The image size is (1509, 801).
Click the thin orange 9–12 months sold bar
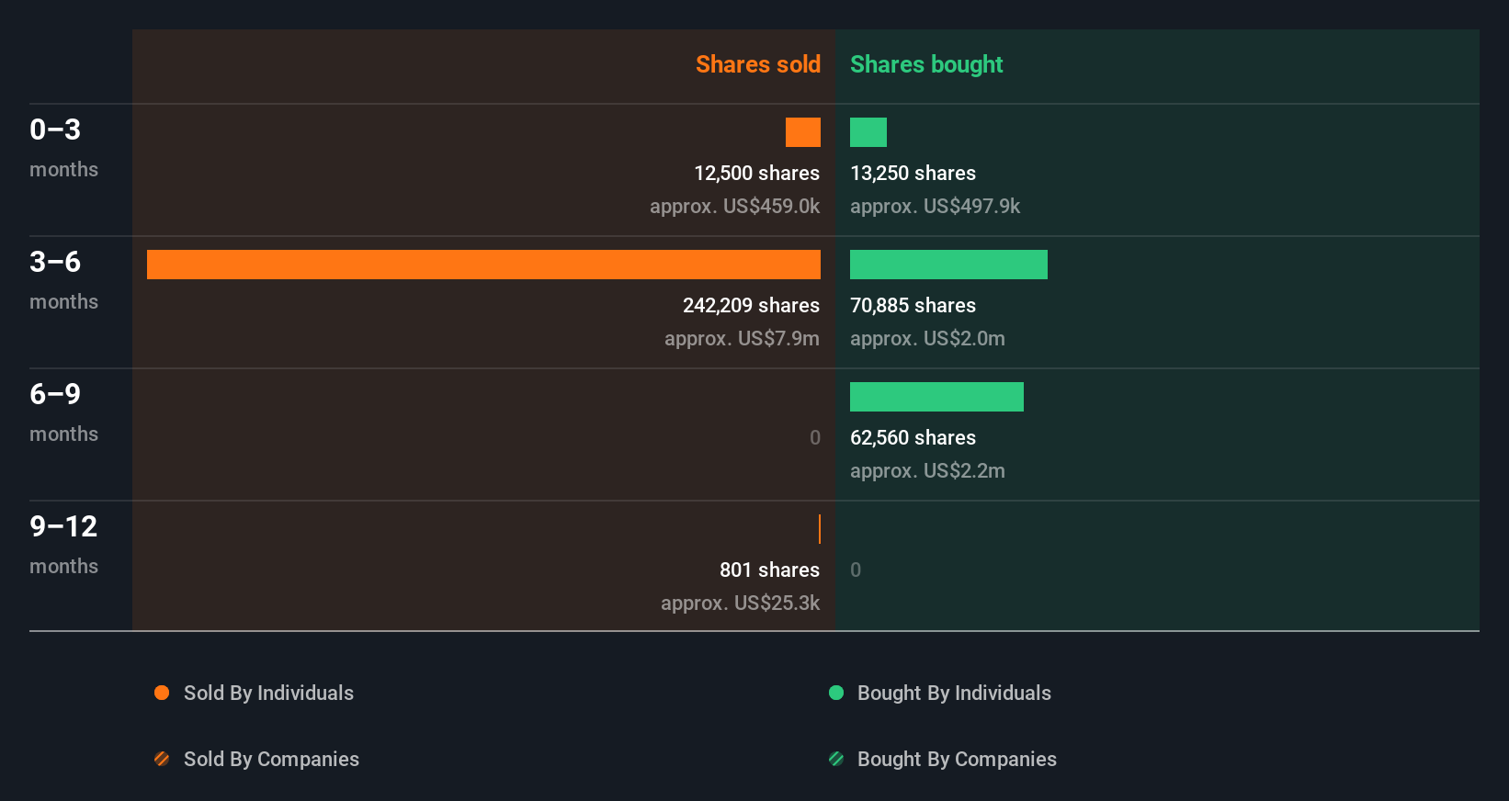click(x=820, y=529)
